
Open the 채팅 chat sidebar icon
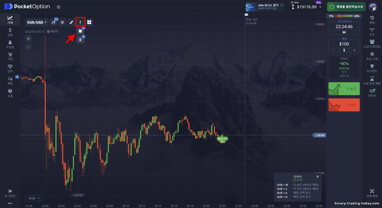pos(10,80)
